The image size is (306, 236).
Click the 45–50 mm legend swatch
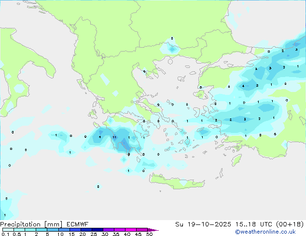tap(142, 230)
